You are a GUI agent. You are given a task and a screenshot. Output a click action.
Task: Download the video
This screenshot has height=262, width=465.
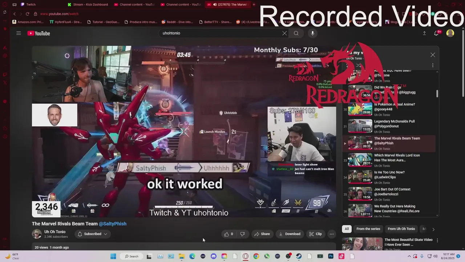[x=290, y=234]
